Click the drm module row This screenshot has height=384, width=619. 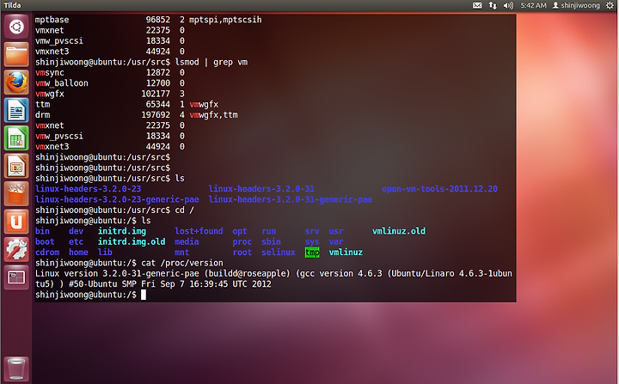tap(137, 115)
